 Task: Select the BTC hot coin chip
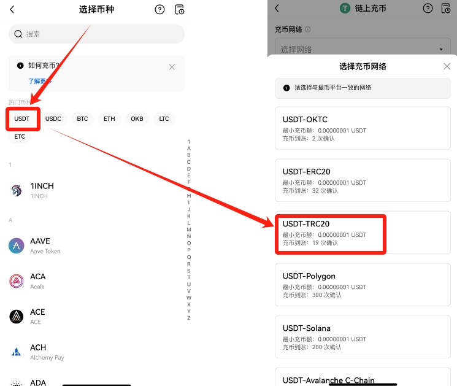(x=82, y=118)
